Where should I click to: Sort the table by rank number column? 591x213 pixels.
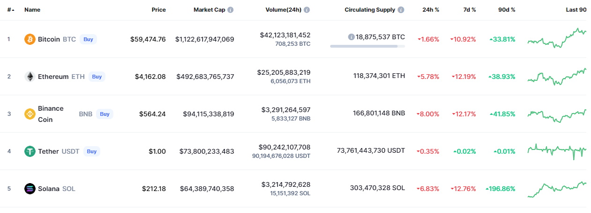tap(10, 10)
